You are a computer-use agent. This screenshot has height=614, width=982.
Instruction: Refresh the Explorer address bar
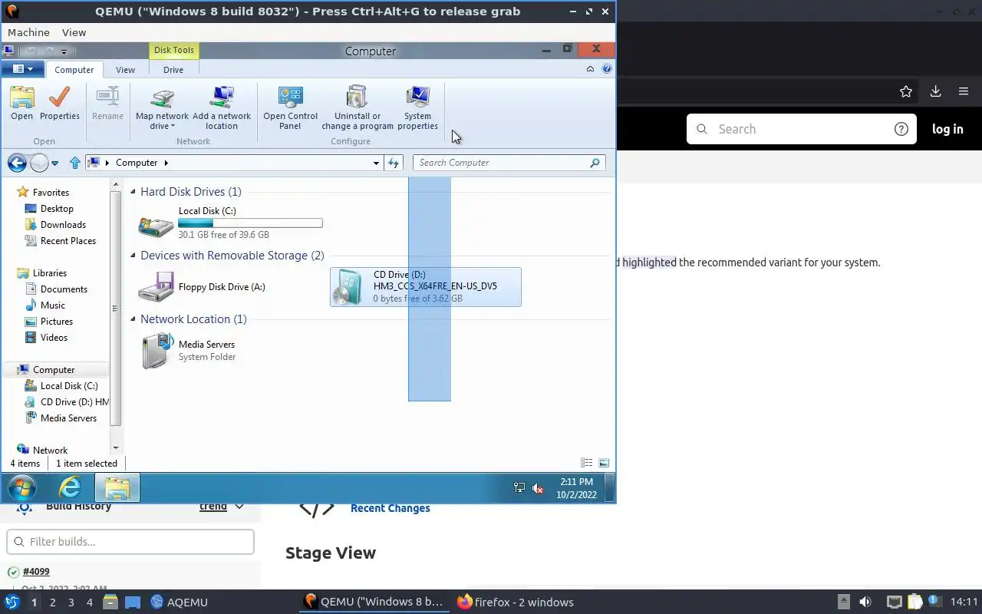point(394,163)
